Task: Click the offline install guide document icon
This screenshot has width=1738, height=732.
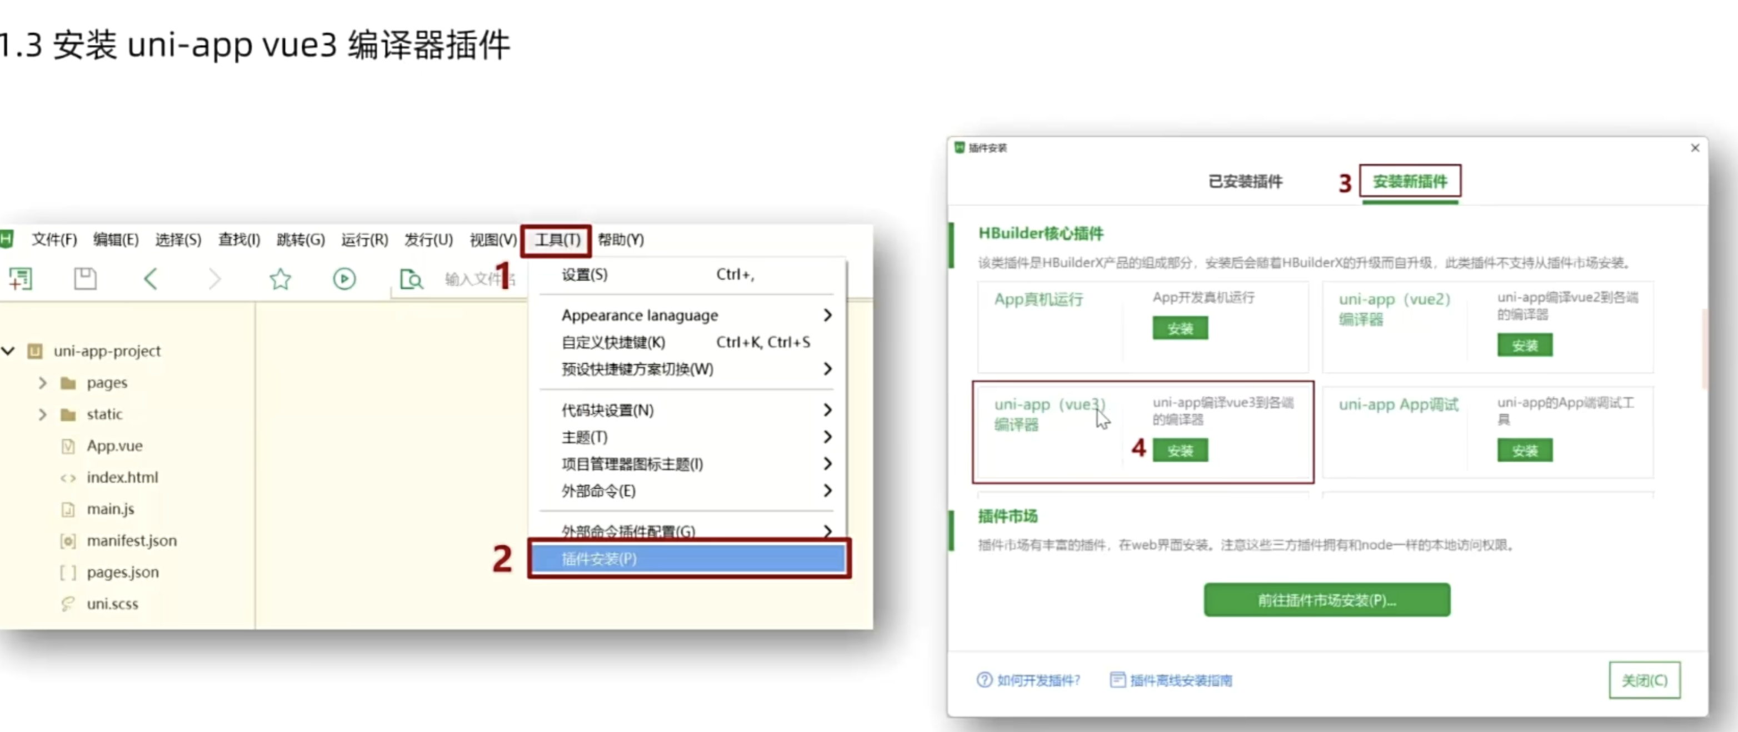Action: tap(1117, 680)
